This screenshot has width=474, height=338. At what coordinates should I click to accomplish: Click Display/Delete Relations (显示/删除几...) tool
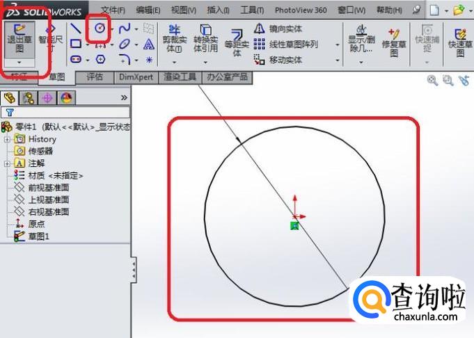[361, 38]
